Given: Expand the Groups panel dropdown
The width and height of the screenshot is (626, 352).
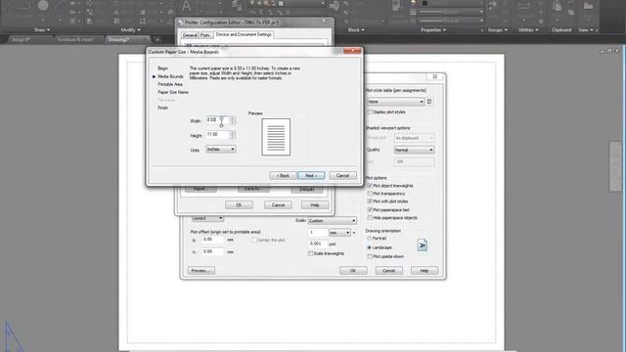Looking at the screenshot, I should pyautogui.click(x=498, y=30).
